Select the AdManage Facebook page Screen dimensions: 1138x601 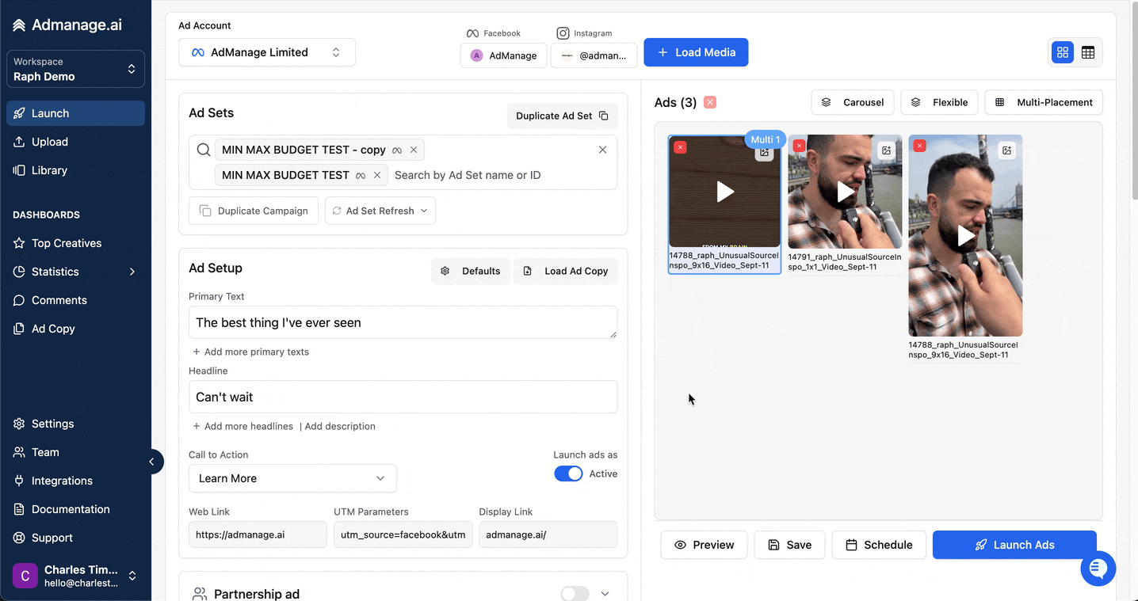pyautogui.click(x=503, y=55)
